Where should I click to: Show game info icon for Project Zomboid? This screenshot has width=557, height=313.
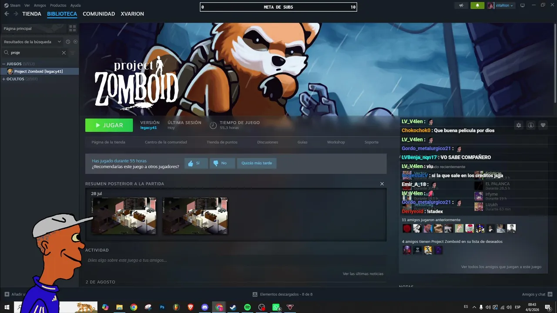click(531, 125)
